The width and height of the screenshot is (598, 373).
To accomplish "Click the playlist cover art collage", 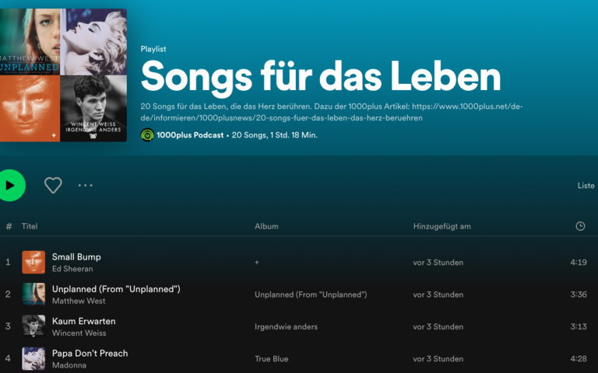I will coord(62,75).
